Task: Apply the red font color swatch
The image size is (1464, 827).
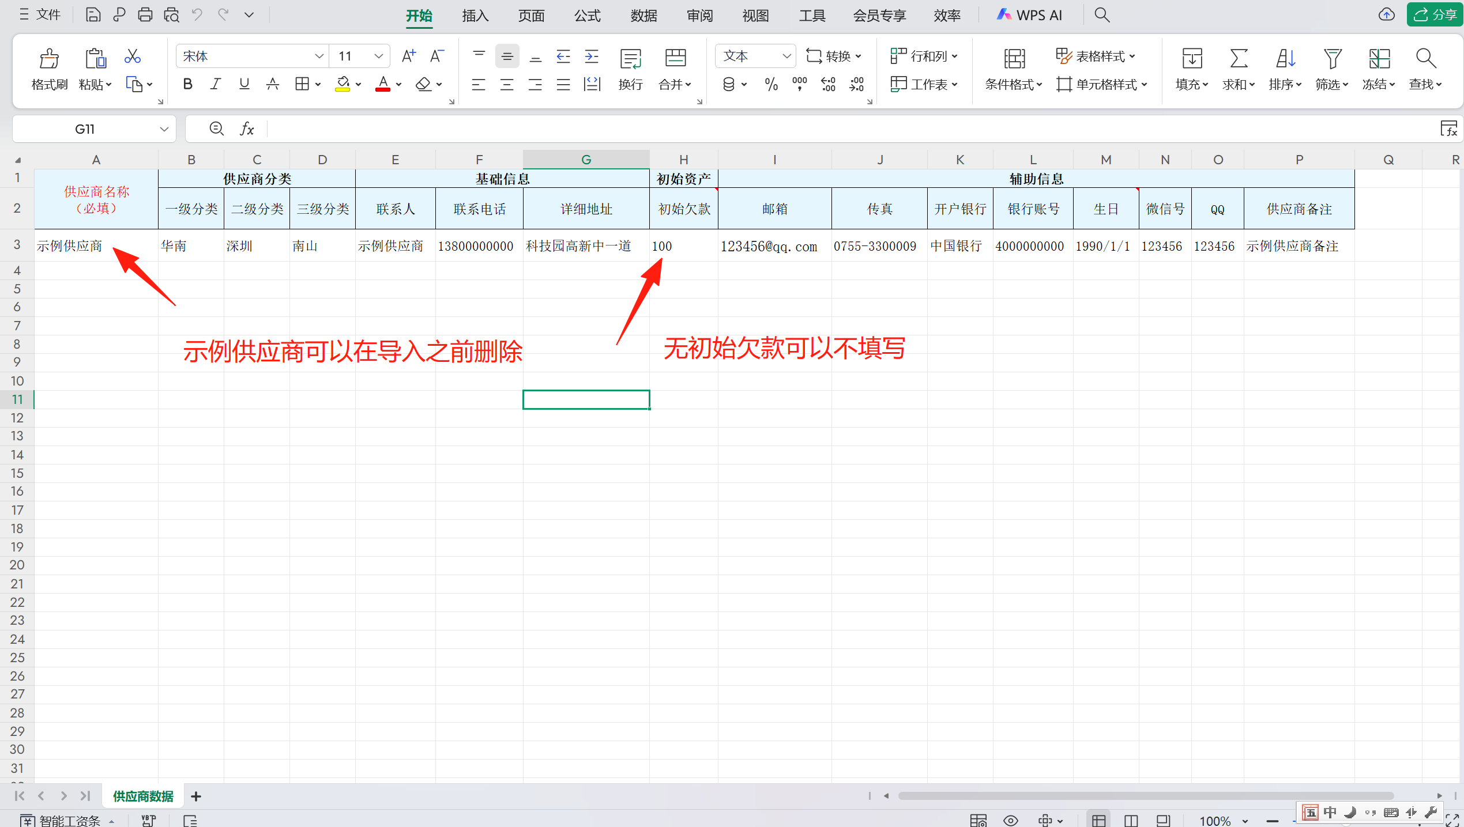Action: pos(383,85)
